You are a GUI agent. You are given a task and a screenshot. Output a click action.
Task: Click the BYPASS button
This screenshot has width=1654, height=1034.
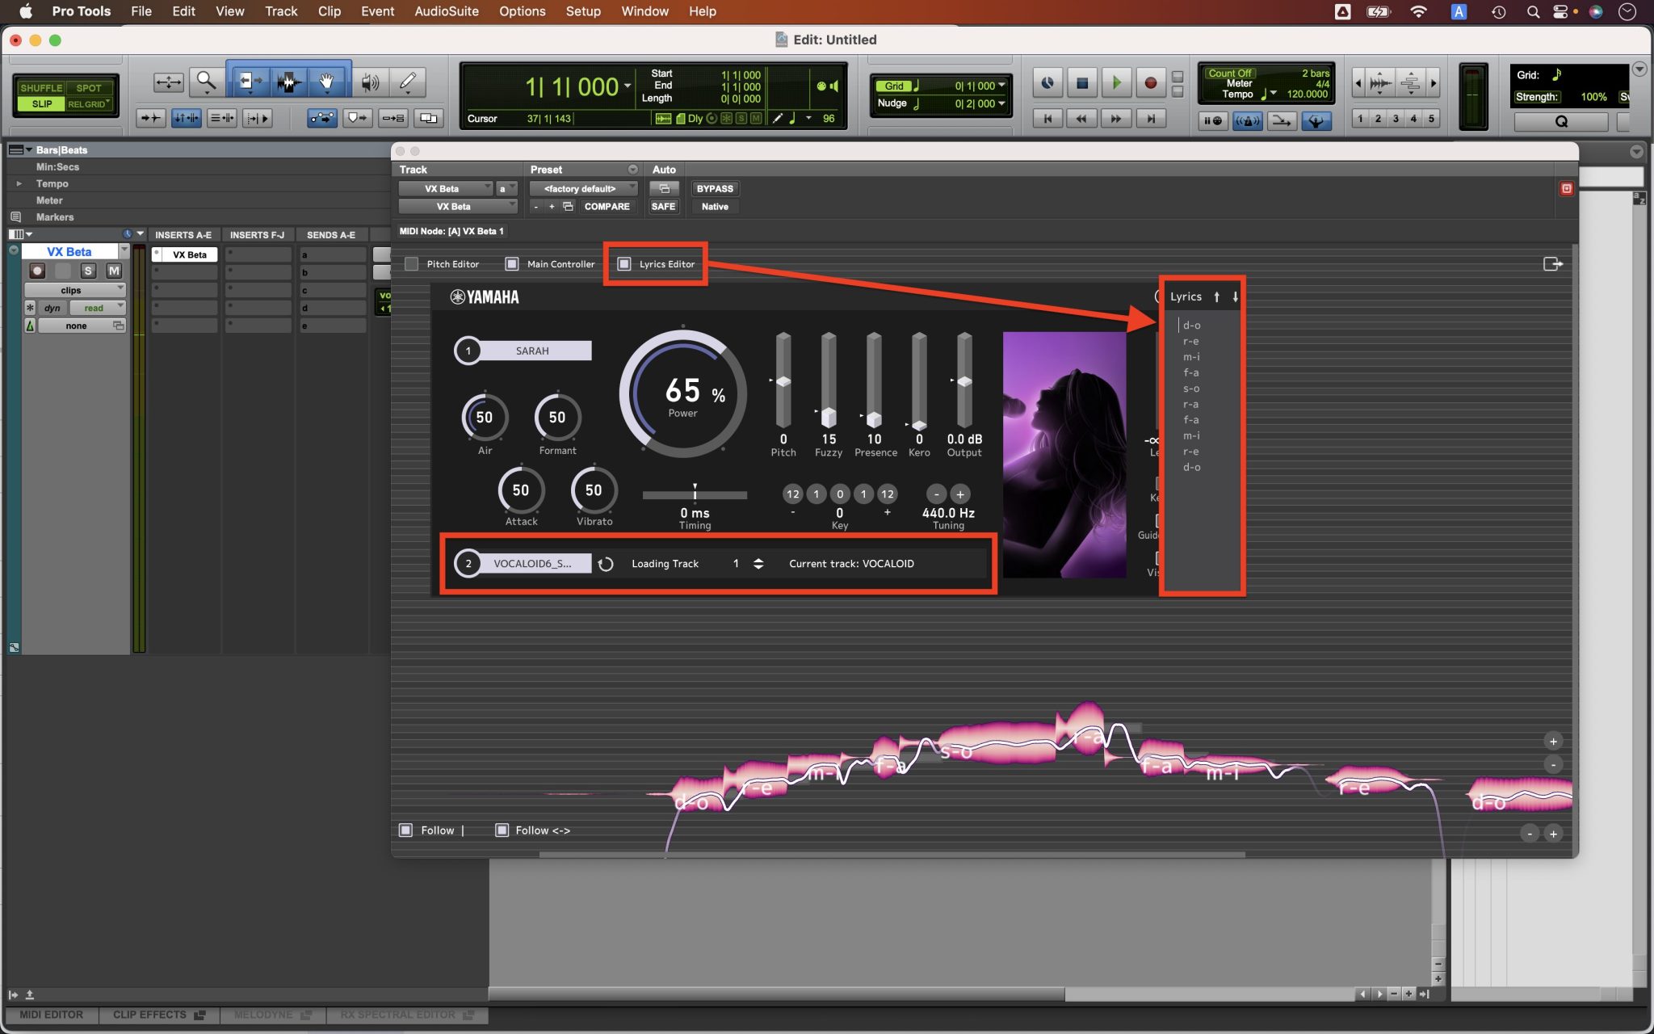(x=714, y=188)
